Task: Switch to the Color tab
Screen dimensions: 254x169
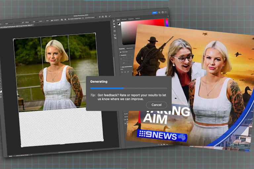Action: tap(118, 20)
